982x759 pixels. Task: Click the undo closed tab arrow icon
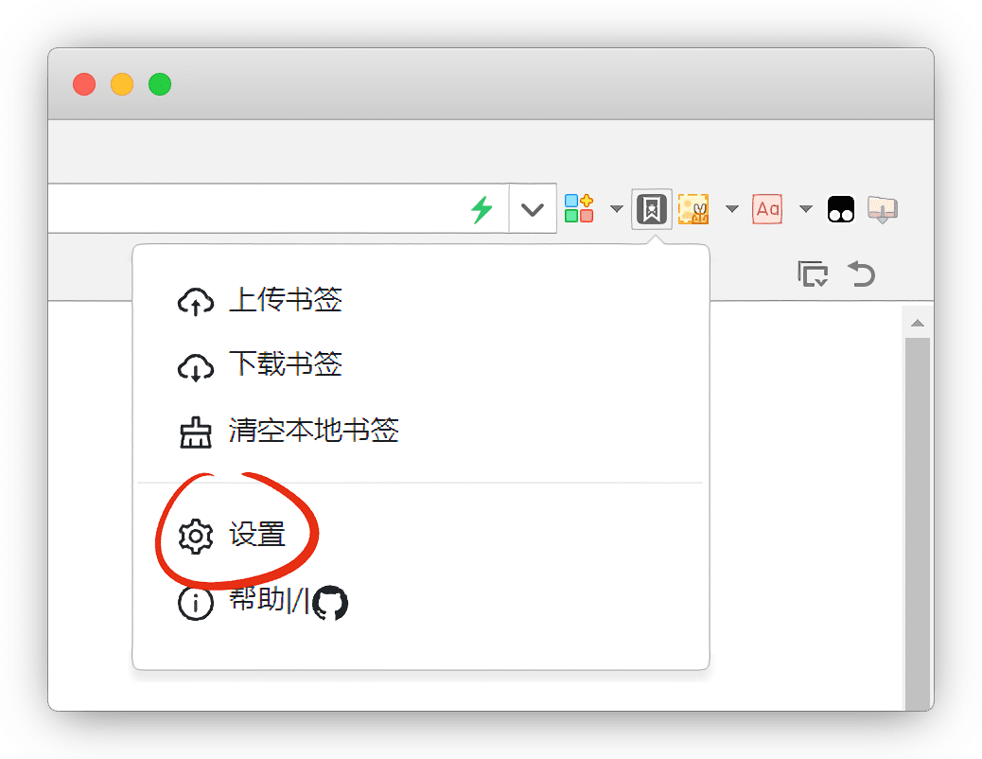861,274
